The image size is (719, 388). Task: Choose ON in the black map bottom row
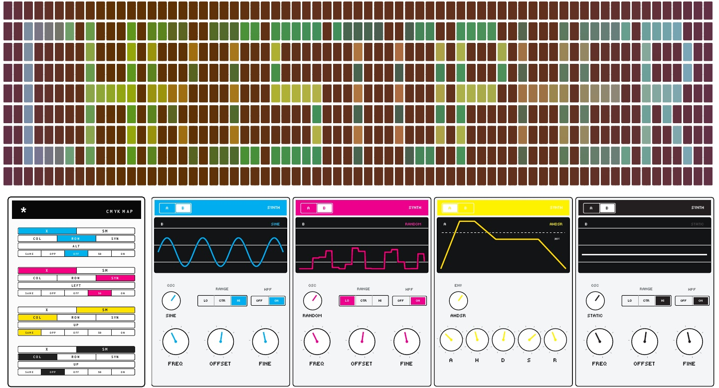123,372
